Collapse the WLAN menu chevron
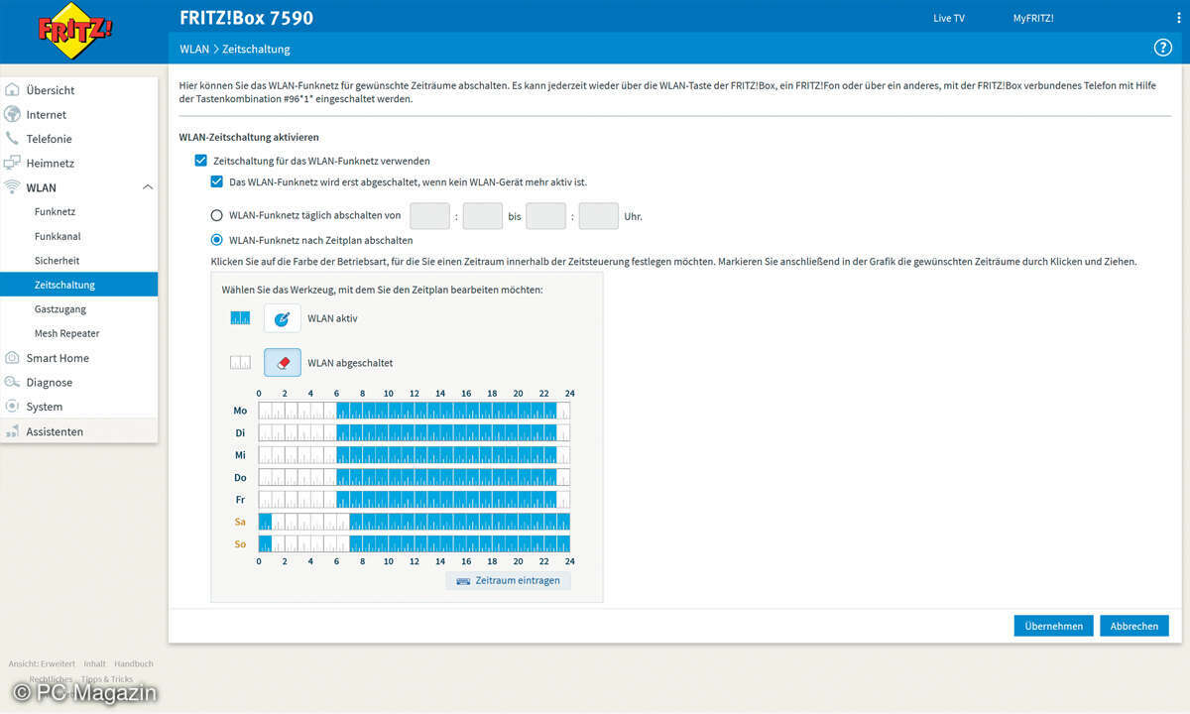The width and height of the screenshot is (1190, 714). 147,187
